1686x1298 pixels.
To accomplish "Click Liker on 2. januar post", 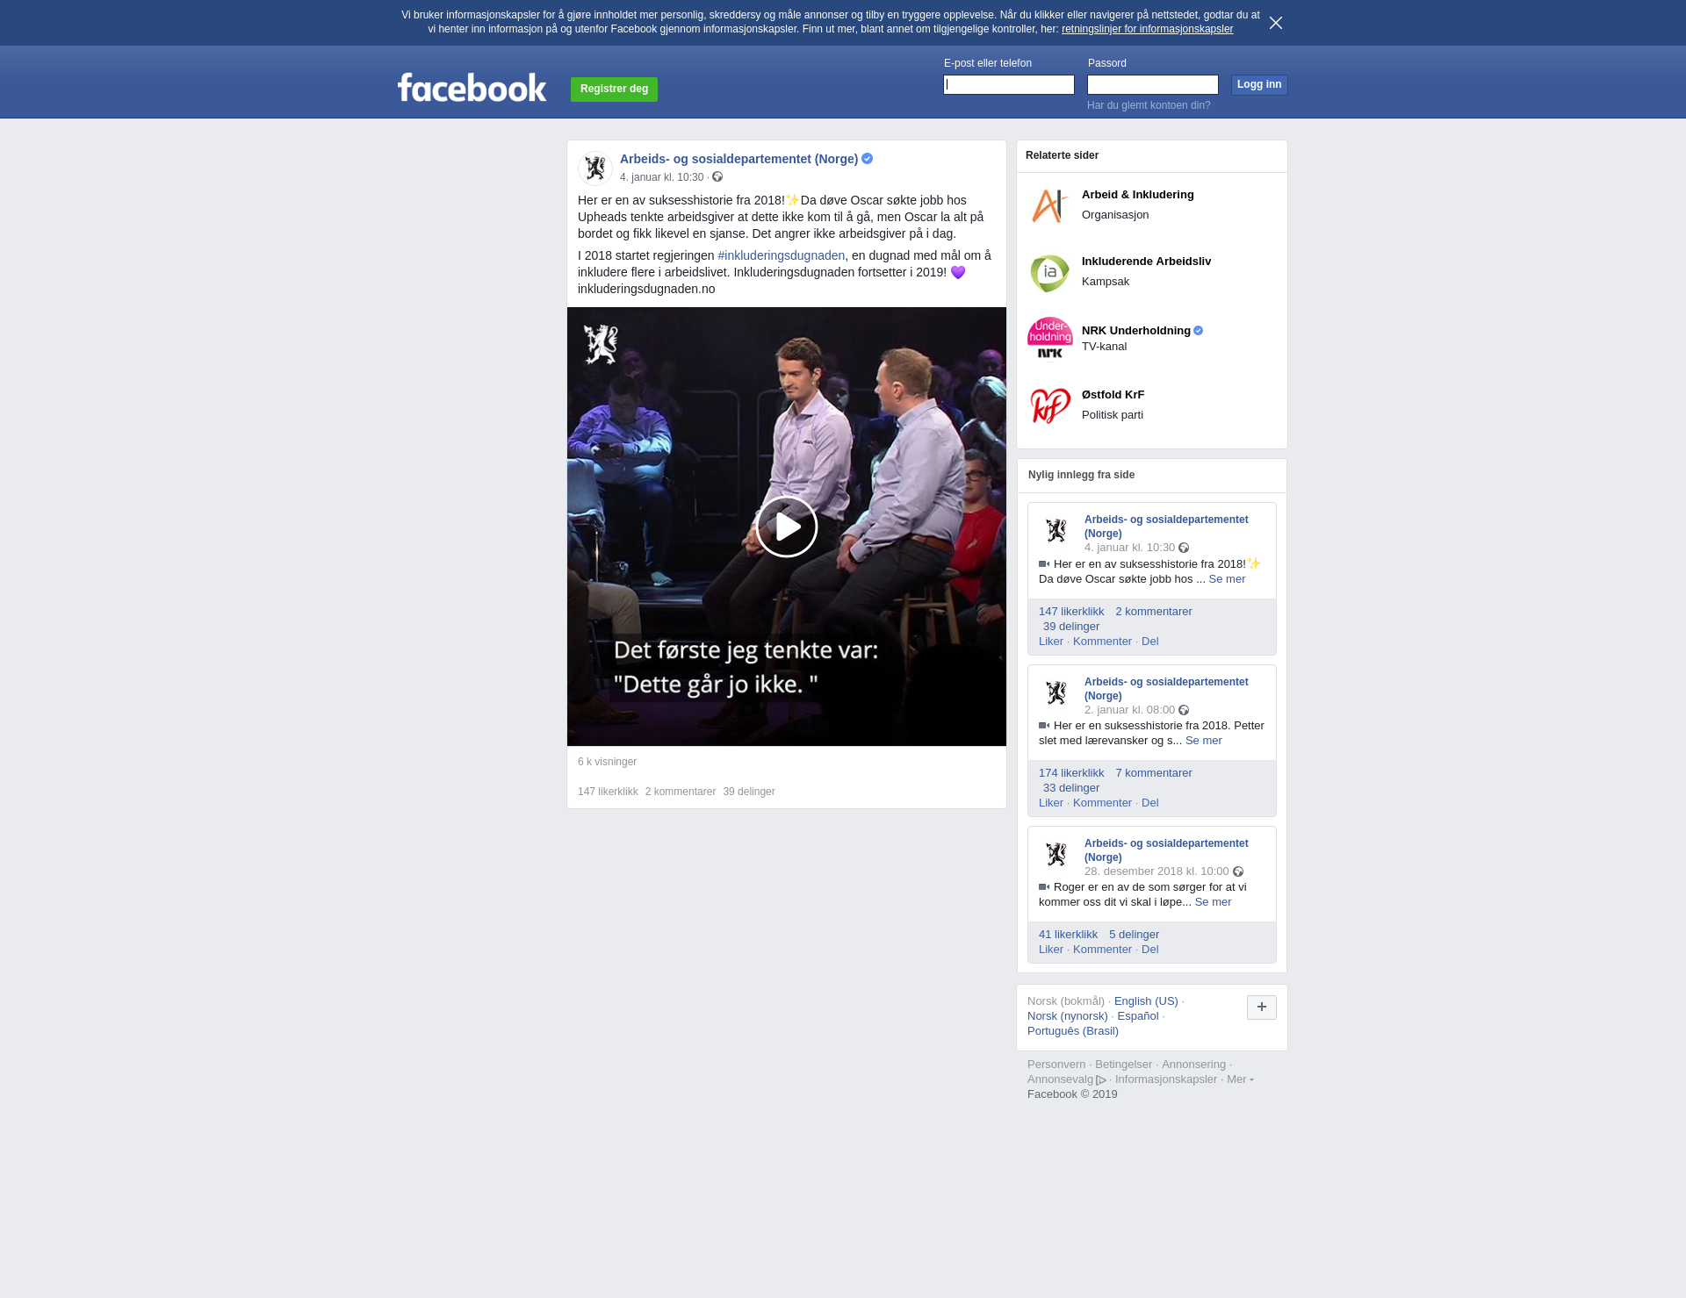I will point(1051,803).
